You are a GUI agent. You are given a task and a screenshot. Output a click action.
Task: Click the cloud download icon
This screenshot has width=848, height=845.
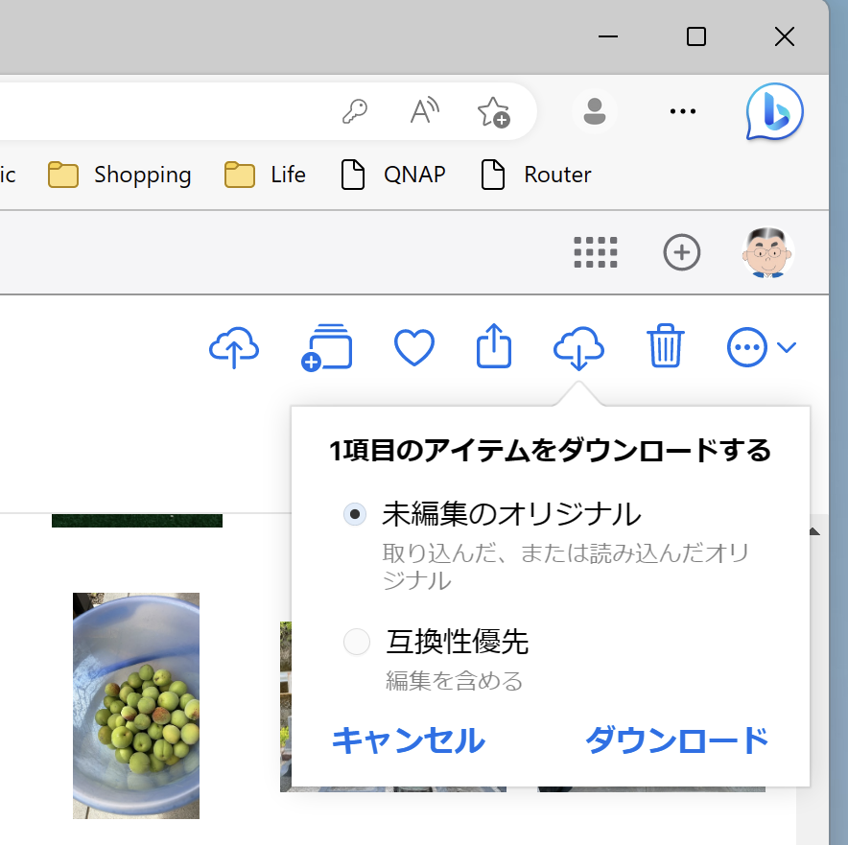[578, 348]
